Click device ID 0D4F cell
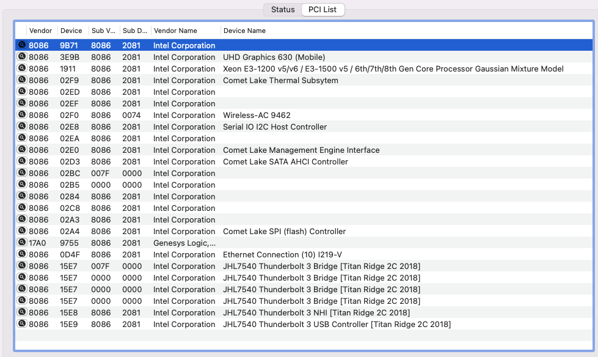 pyautogui.click(x=70, y=255)
